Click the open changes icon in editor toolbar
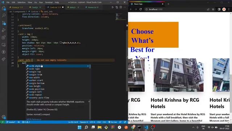The height and width of the screenshot is (131, 232). point(117,7)
